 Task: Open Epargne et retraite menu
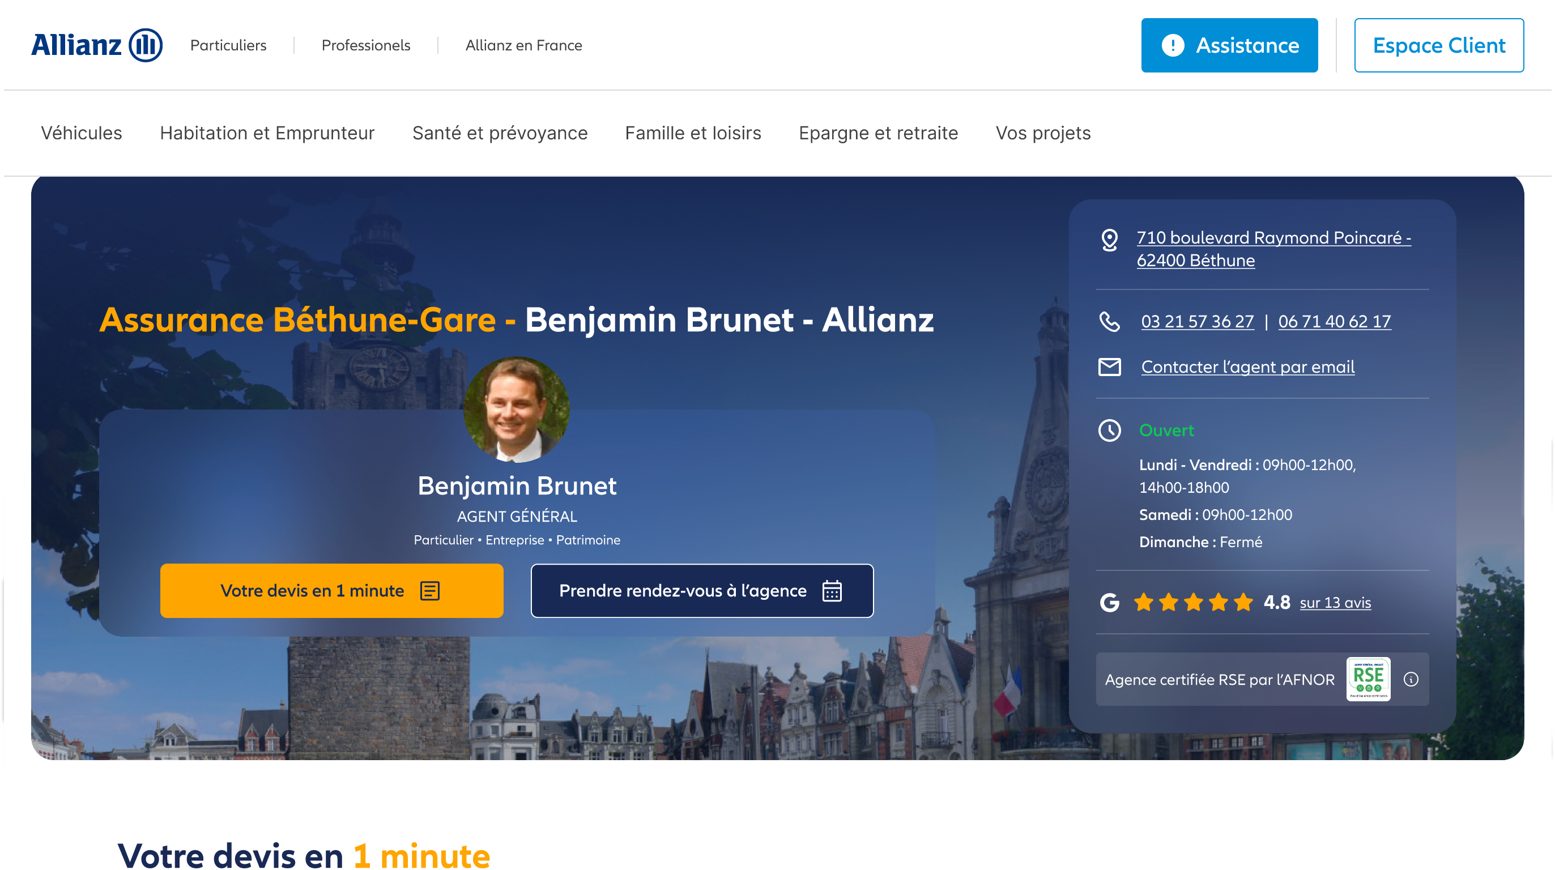pos(878,133)
